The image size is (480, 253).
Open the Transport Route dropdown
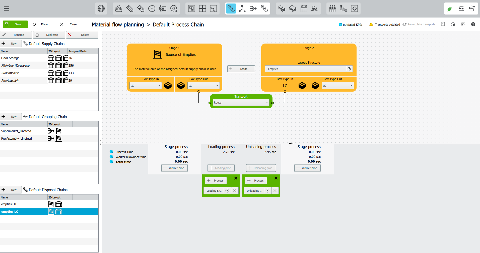[x=241, y=103]
